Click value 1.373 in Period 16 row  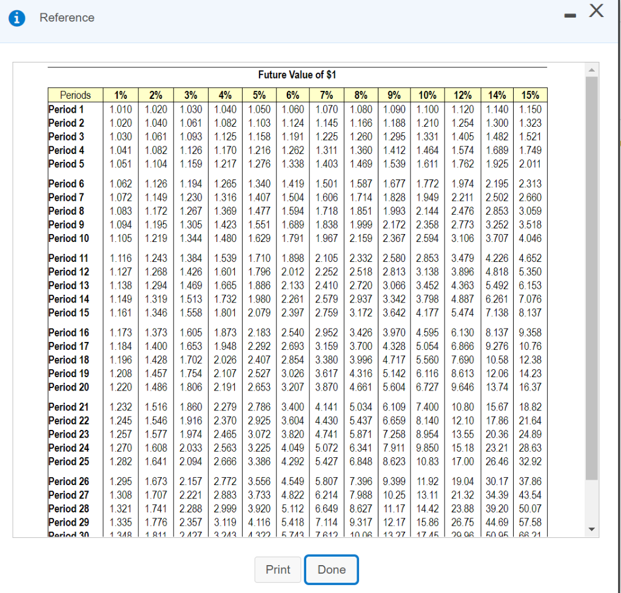pyautogui.click(x=156, y=332)
